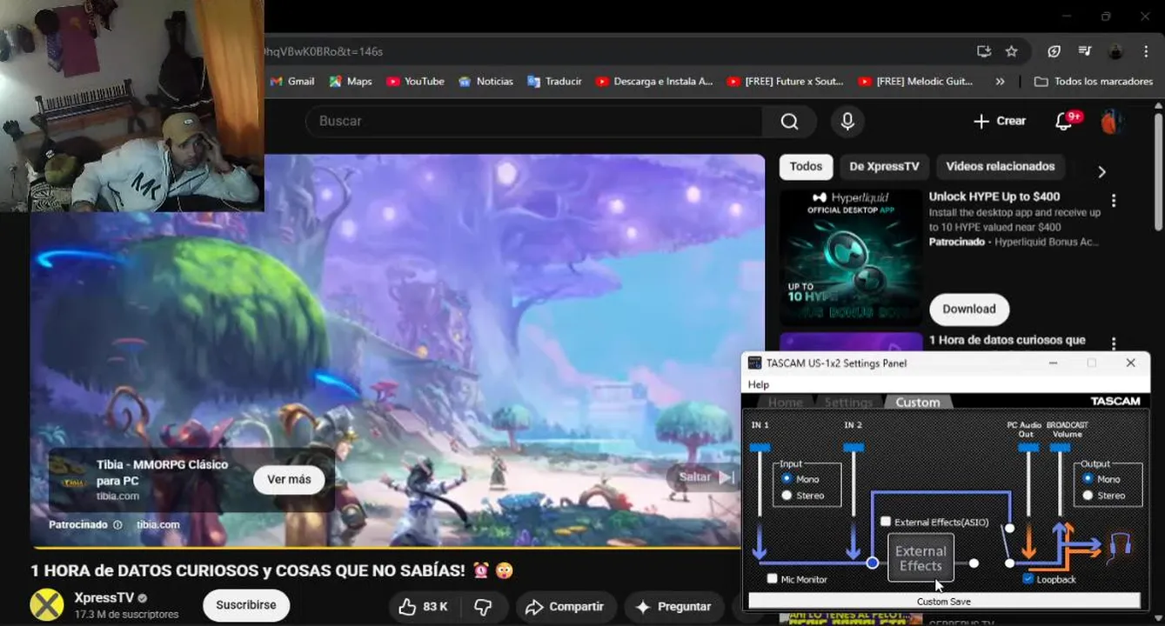Image resolution: width=1165 pixels, height=626 pixels.
Task: Click the BROADCAST Volume fader handle
Action: [x=1060, y=448]
